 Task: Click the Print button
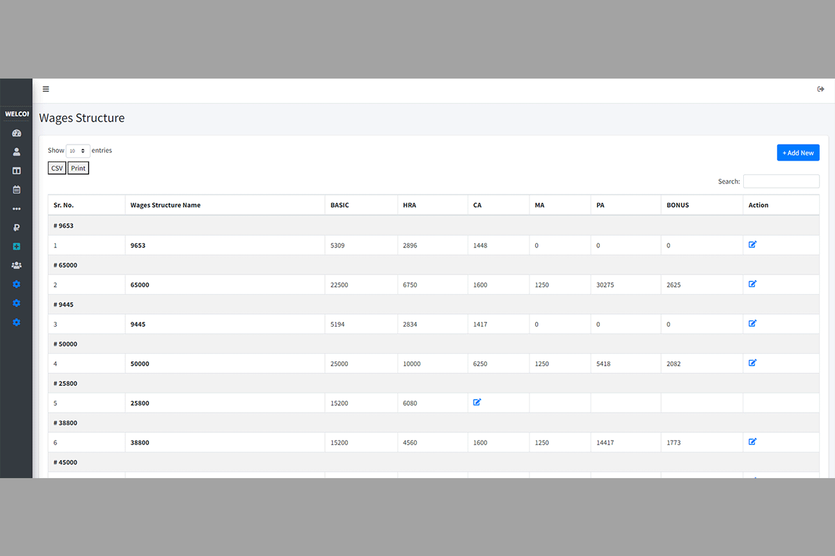79,168
